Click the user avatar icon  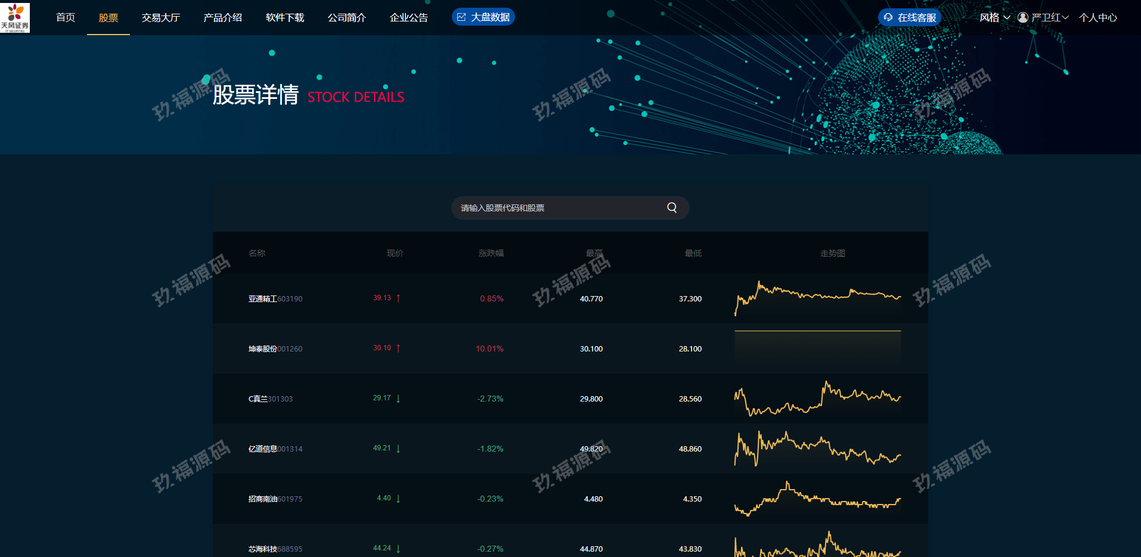1023,17
